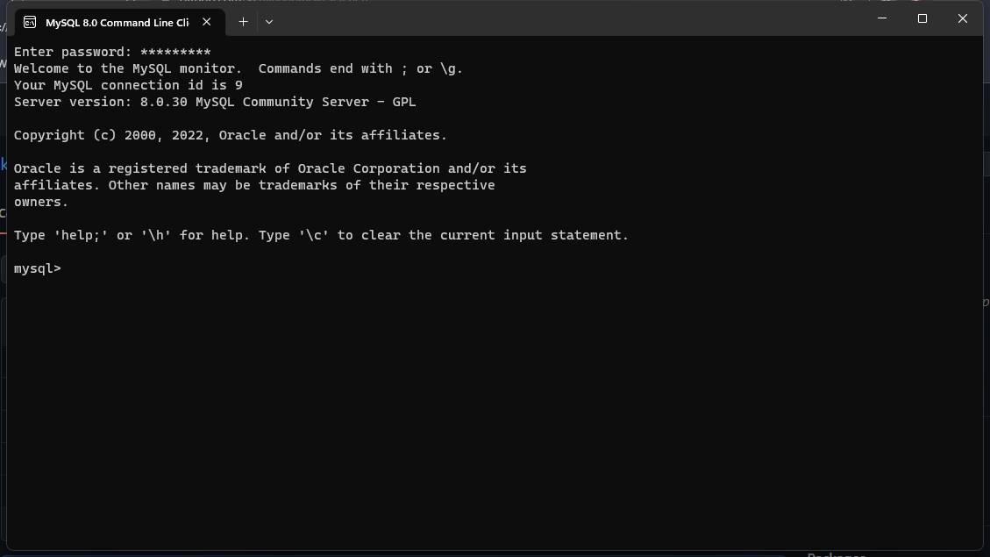The width and height of the screenshot is (990, 557).
Task: Click the Packages text behind the terminal window
Action: pyautogui.click(x=836, y=554)
